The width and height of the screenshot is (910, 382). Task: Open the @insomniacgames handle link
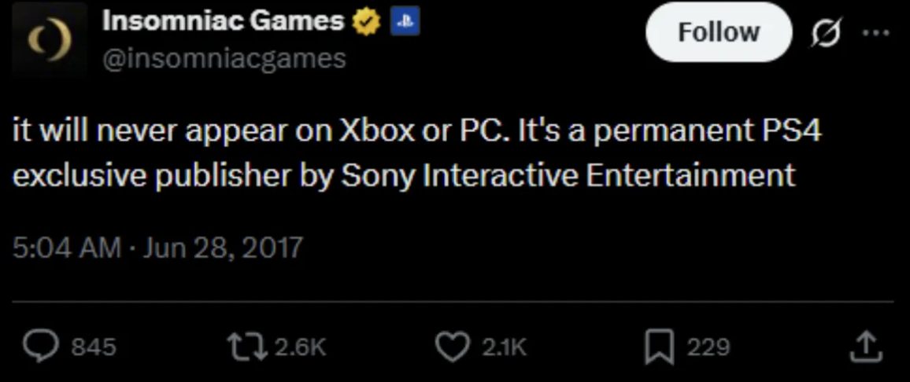[x=224, y=58]
